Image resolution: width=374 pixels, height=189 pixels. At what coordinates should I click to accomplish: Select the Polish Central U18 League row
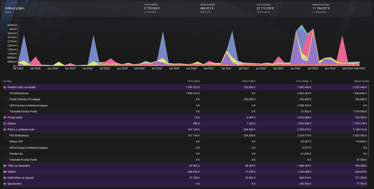click(x=186, y=99)
